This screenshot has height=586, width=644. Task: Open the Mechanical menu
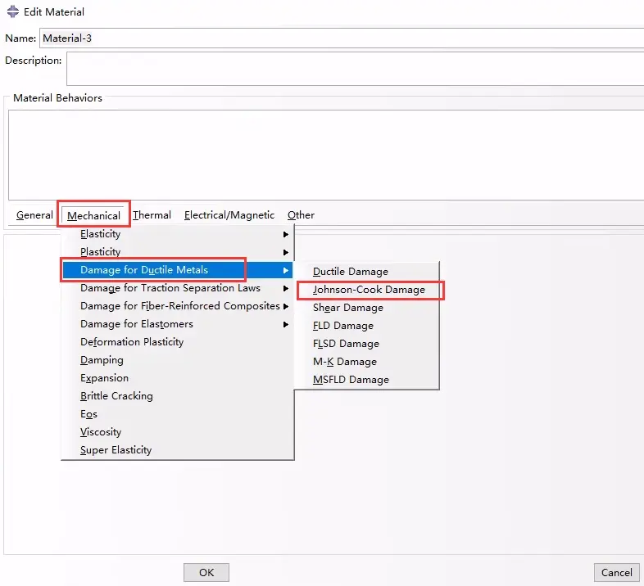(93, 215)
